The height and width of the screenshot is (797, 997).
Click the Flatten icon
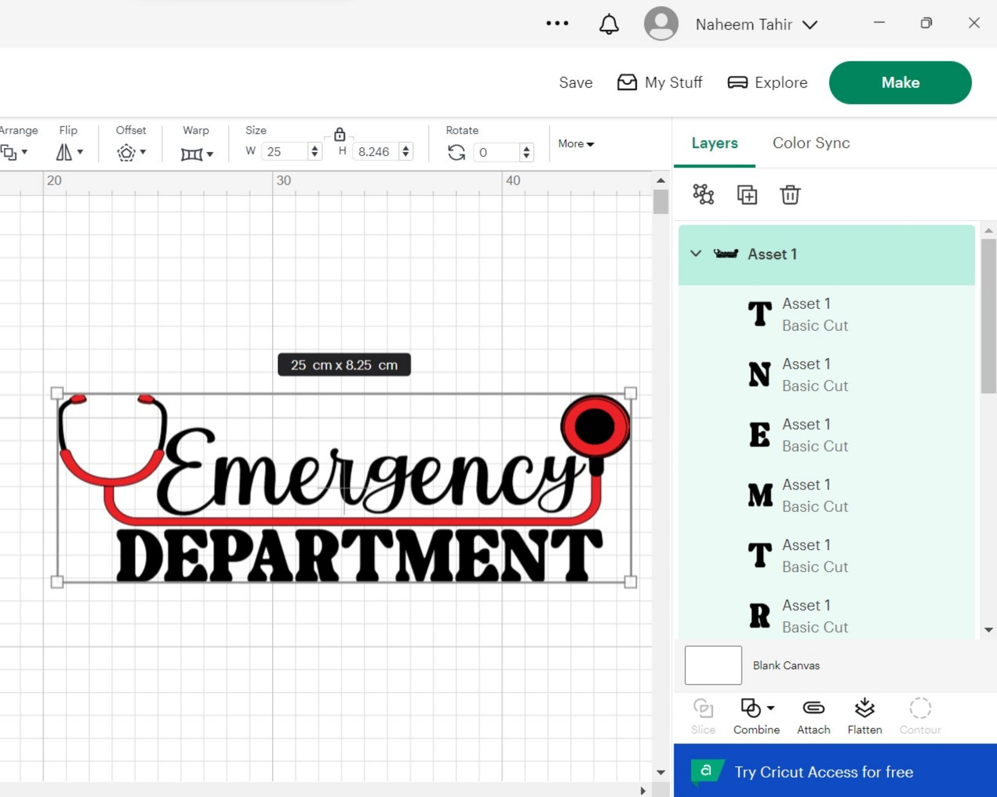(x=864, y=708)
